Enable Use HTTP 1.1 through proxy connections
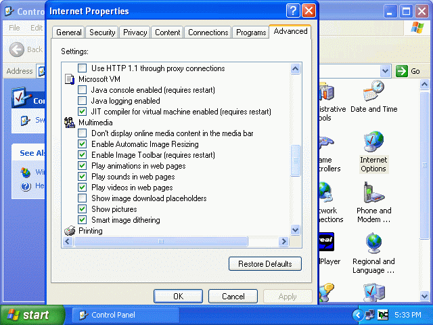The width and height of the screenshot is (433, 325). click(x=82, y=68)
